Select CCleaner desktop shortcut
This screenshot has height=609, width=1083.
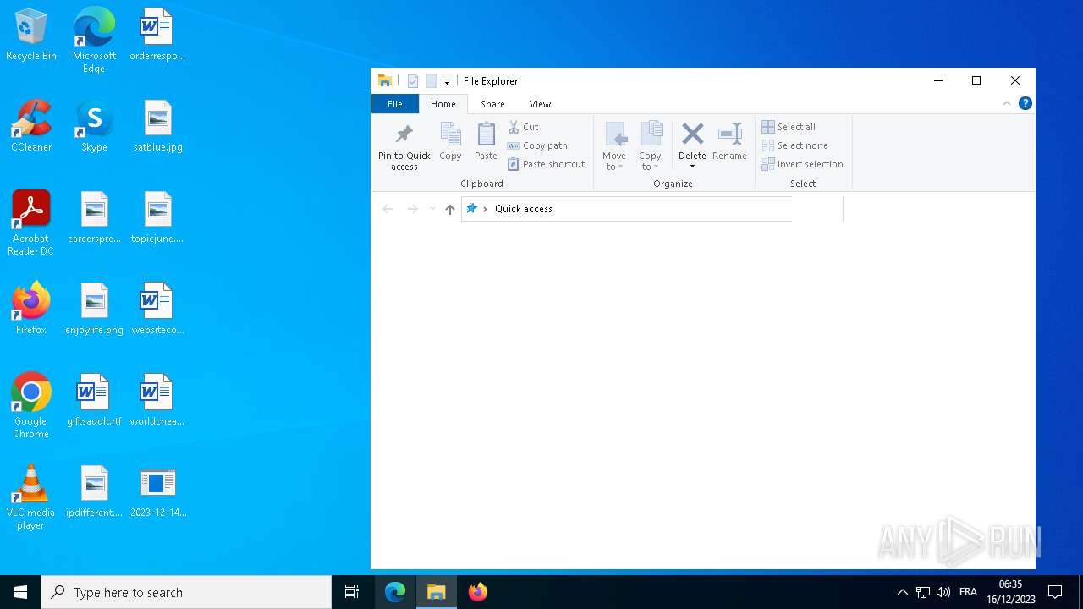pyautogui.click(x=31, y=126)
